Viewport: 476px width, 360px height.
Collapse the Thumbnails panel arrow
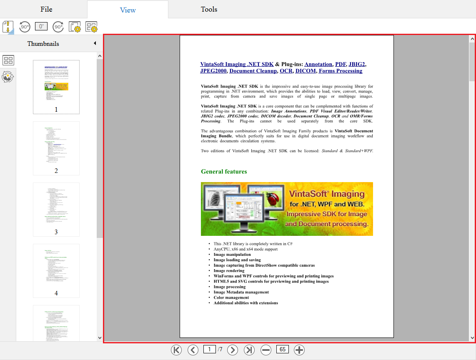pyautogui.click(x=95, y=43)
